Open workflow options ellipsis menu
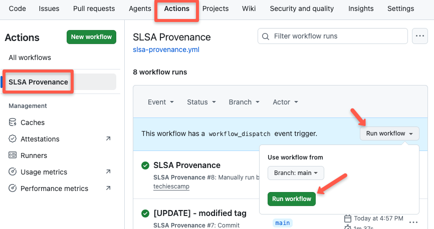434x229 pixels. 419,36
